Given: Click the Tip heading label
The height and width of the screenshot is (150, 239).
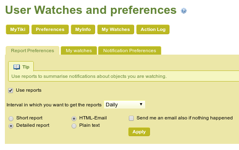Looking at the screenshot, I should coord(26,67).
